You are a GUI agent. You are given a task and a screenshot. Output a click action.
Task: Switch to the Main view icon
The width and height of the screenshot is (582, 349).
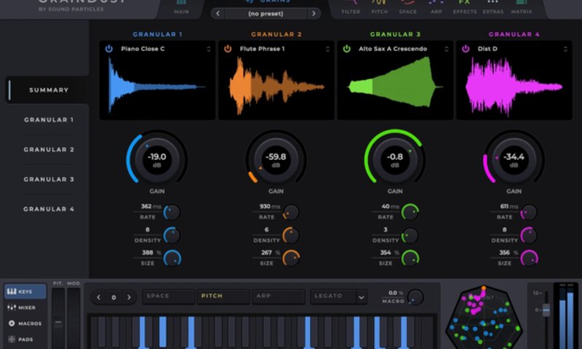point(181,7)
